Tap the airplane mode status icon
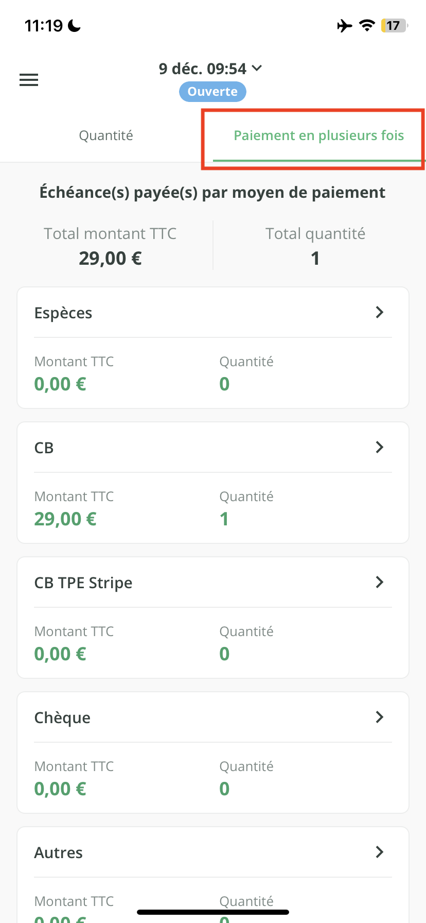The width and height of the screenshot is (426, 923). tap(345, 26)
